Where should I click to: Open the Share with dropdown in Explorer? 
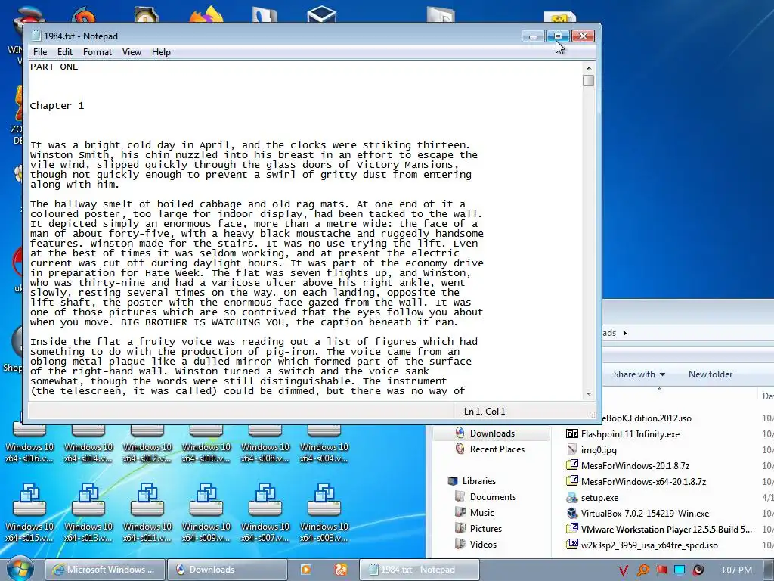click(639, 374)
